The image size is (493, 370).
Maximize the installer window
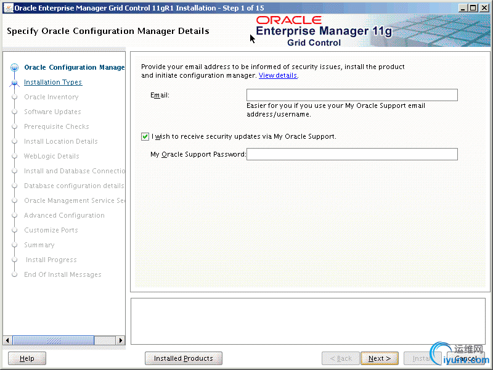[473, 8]
